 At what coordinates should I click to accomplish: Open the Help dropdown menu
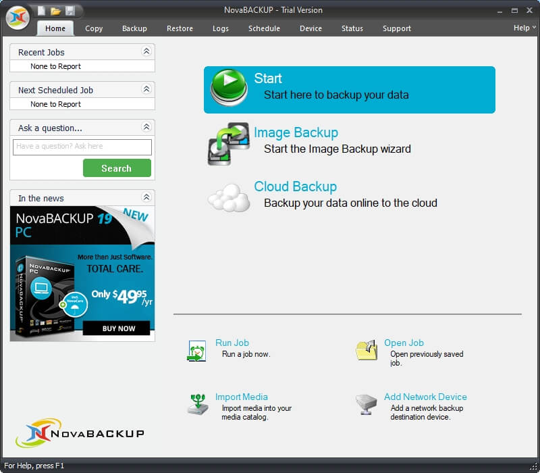[524, 28]
